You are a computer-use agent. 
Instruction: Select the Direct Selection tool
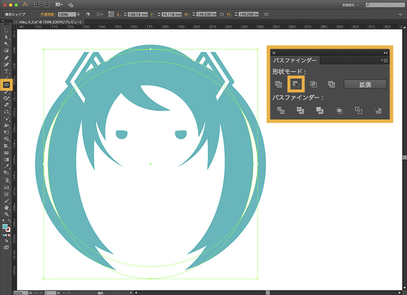click(x=7, y=37)
